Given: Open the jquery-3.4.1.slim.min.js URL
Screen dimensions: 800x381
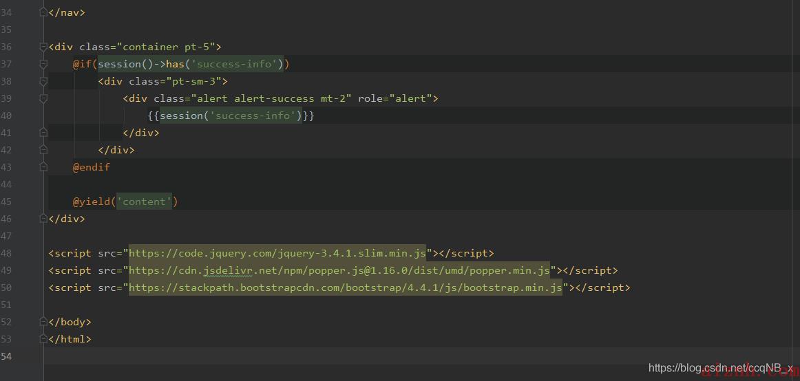Looking at the screenshot, I should coord(277,253).
